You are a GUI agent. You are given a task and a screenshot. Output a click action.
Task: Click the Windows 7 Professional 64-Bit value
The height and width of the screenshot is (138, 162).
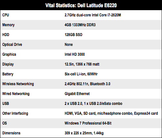(88, 123)
